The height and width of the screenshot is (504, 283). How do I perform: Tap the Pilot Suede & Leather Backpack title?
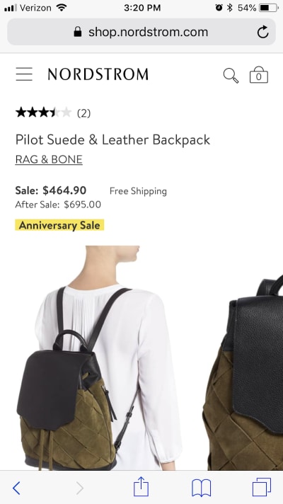(112, 140)
